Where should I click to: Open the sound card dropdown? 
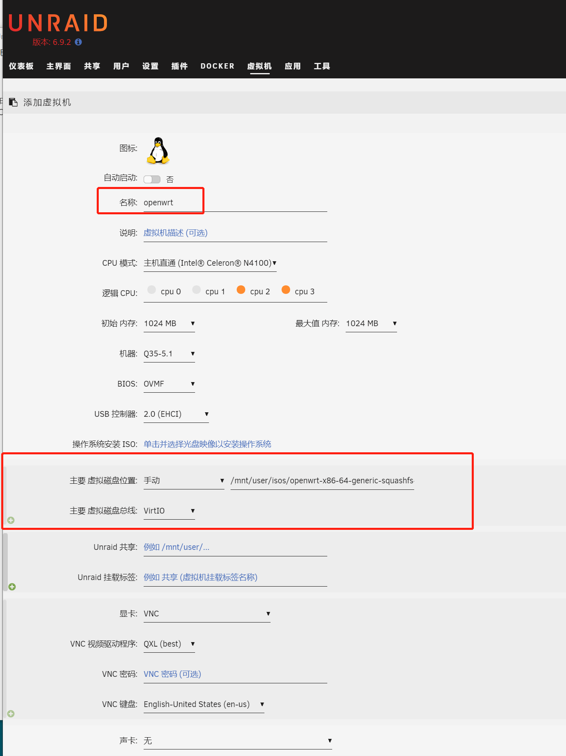pyautogui.click(x=238, y=741)
